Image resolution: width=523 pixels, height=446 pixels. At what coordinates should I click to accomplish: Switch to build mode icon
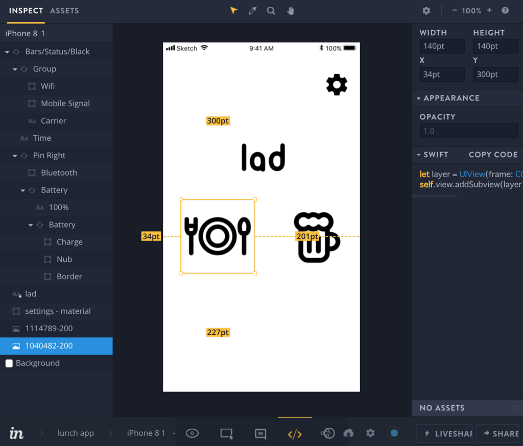coord(226,433)
